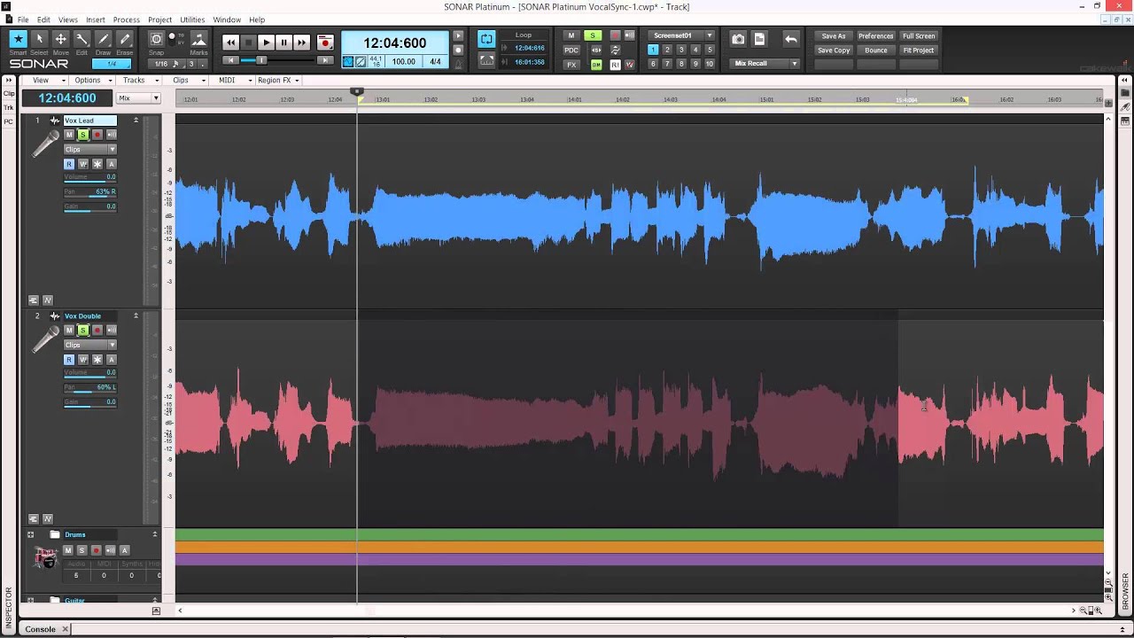1134x638 pixels.
Task: Switch to the Erase tool
Action: click(x=125, y=39)
